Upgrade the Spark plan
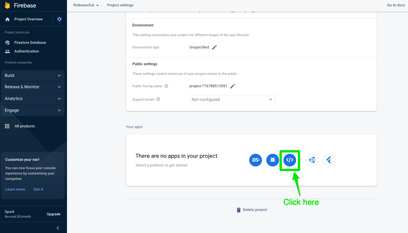This screenshot has height=233, width=408. [x=54, y=214]
